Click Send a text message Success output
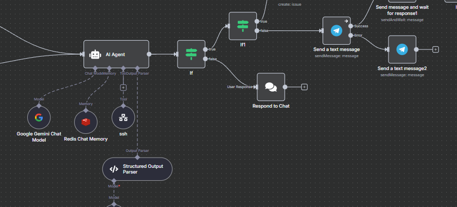This screenshot has width=457, height=207. click(350, 26)
